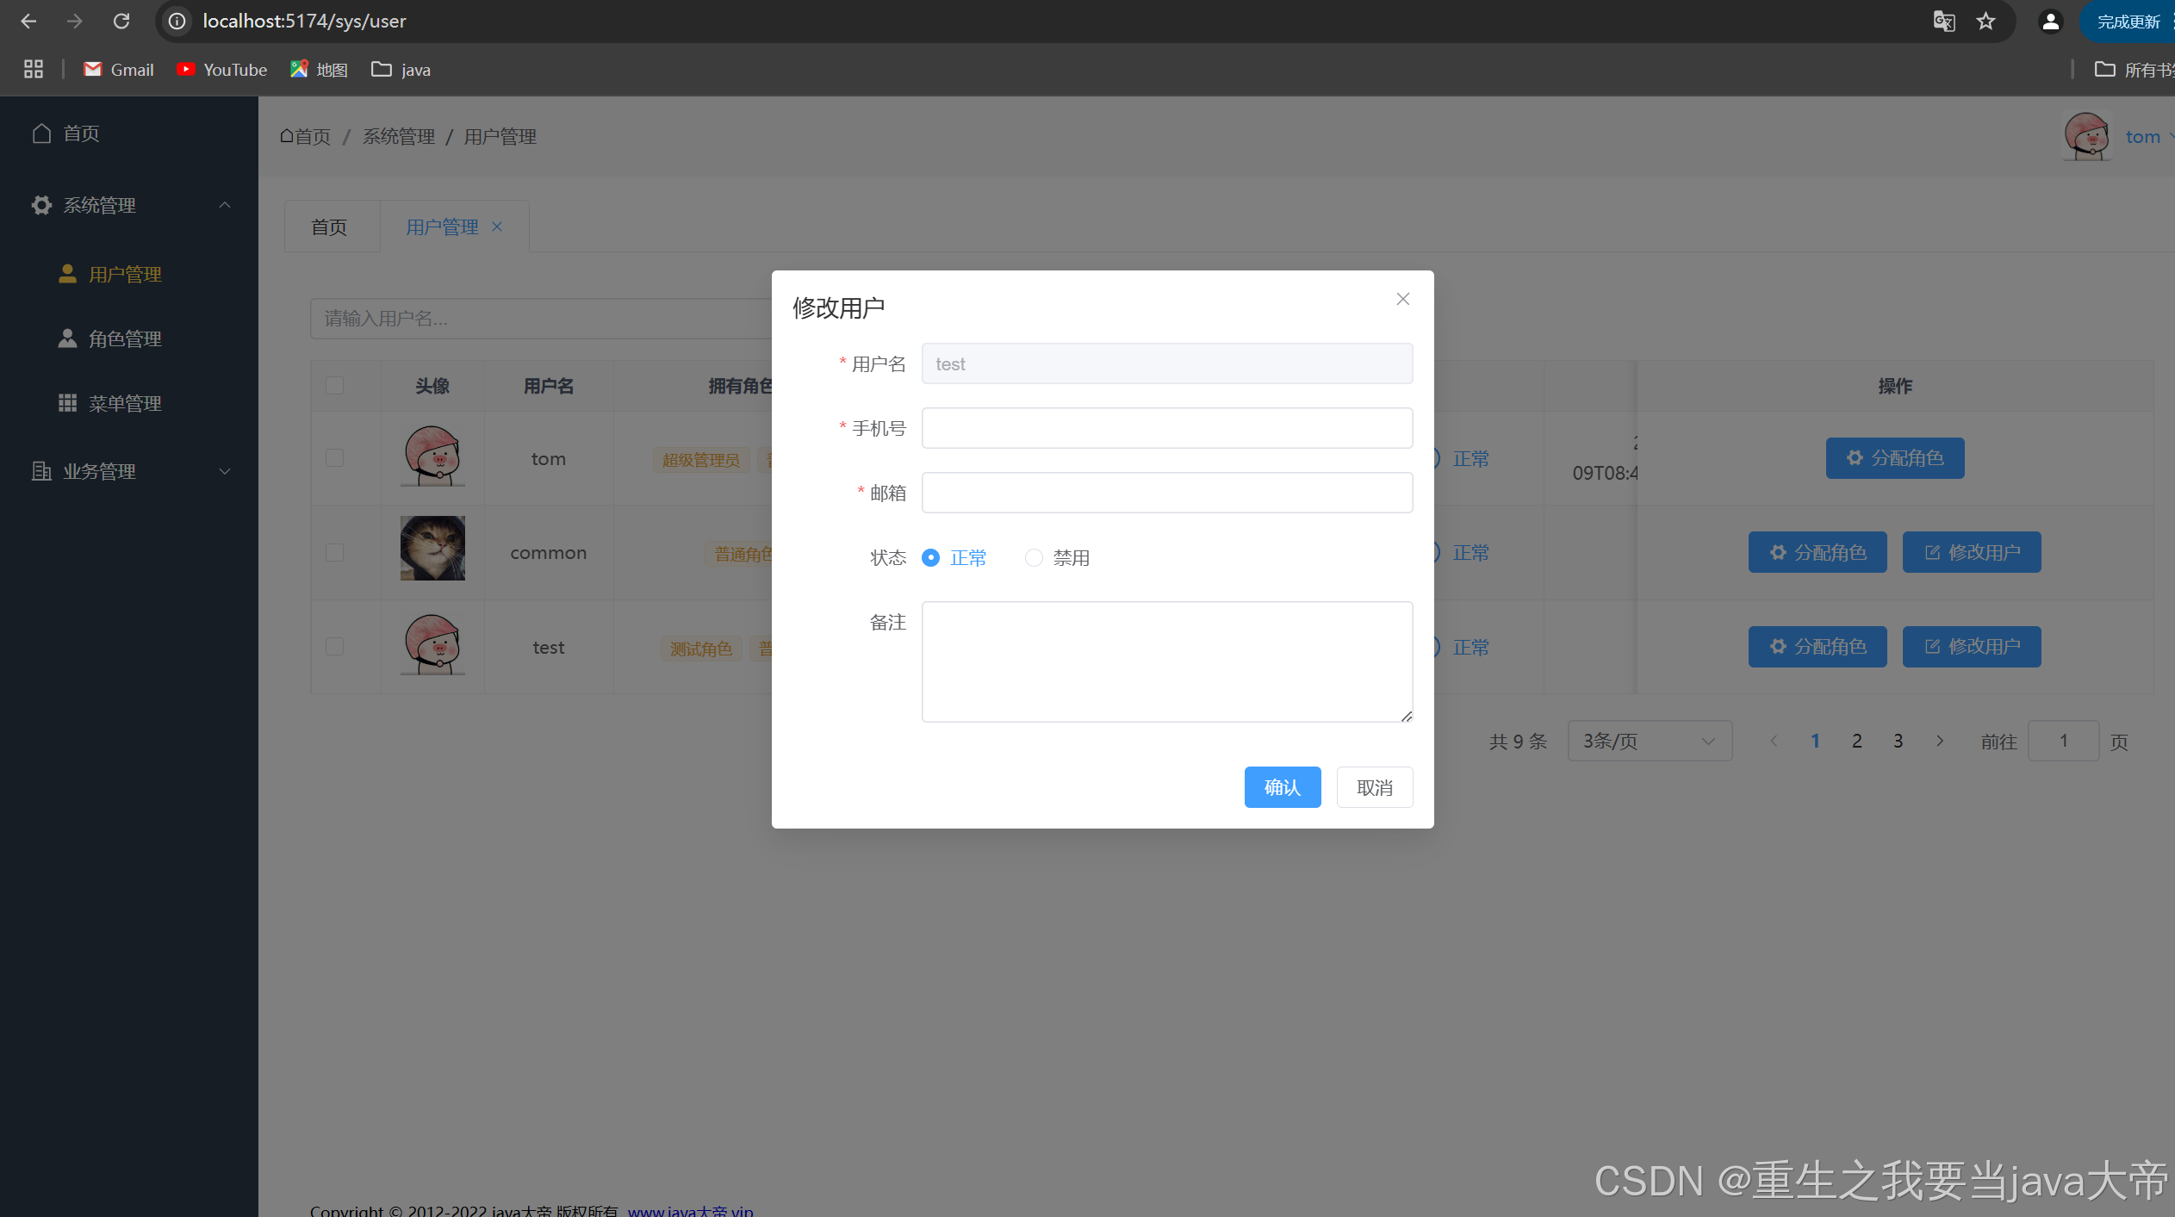This screenshot has height=1217, width=2175.
Task: Open the 3条/页 page size dropdown
Action: coord(1649,741)
